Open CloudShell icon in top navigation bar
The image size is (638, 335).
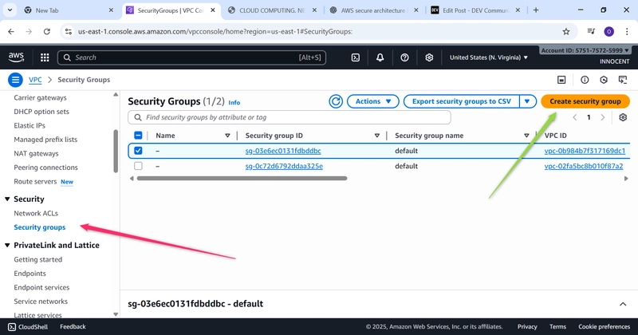355,57
